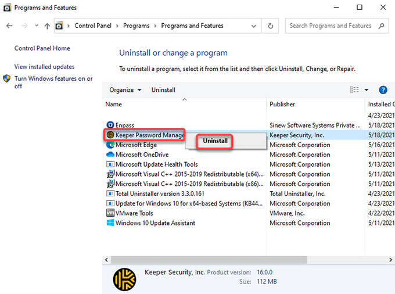The height and width of the screenshot is (294, 395).
Task: Click Sinew Software Systems Private publisher cell
Action: [x=315, y=126]
